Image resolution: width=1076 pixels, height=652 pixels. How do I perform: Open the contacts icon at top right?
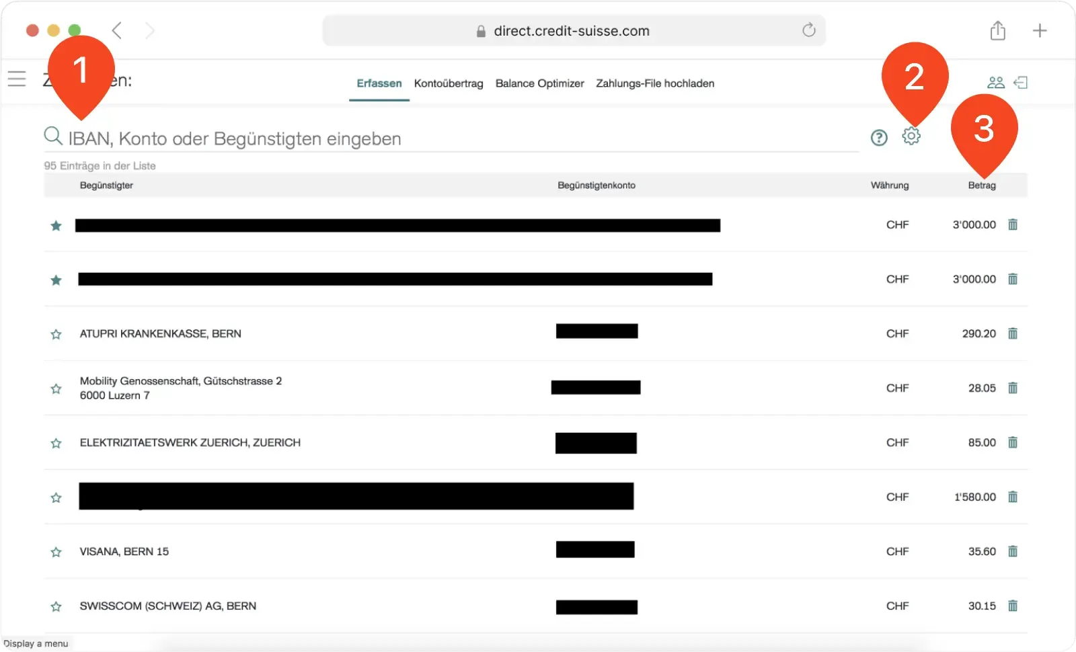click(x=995, y=82)
